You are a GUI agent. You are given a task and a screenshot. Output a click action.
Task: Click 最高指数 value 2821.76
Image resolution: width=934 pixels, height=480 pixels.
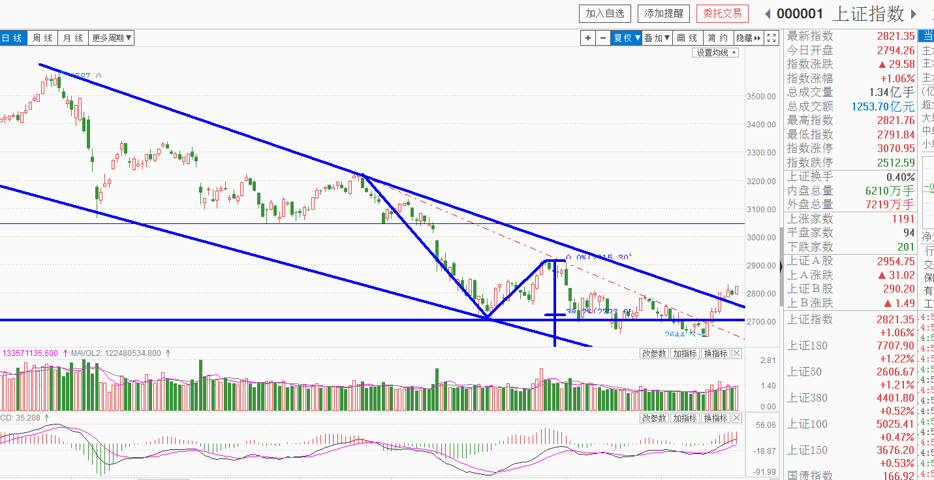896,120
